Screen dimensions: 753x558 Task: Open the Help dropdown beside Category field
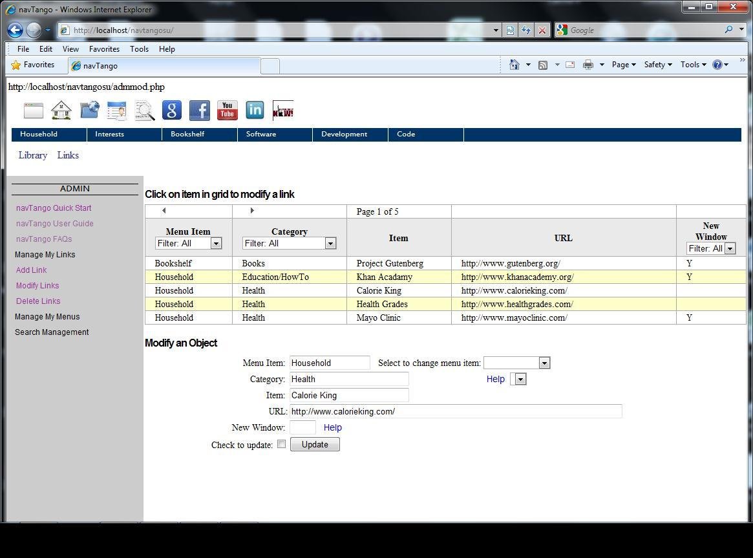point(520,378)
